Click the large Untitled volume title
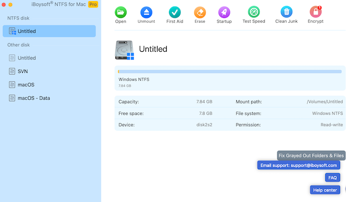The image size is (346, 202). tap(153, 49)
